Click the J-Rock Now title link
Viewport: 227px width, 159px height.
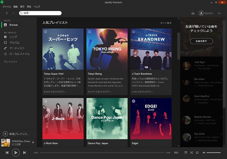pos(51,143)
